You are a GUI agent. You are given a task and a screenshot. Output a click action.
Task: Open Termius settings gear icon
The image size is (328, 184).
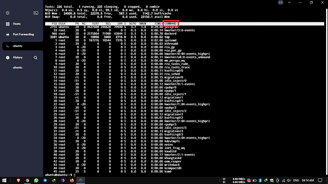click(x=8, y=13)
